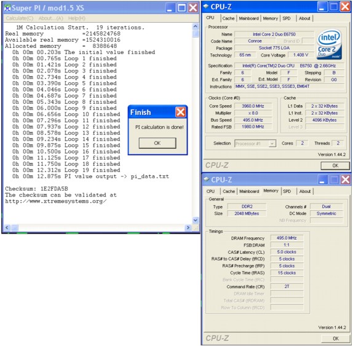Viewport: 353px width, 346px height.
Task: Click the Intel Core 2 Duo logo
Action: [330, 44]
